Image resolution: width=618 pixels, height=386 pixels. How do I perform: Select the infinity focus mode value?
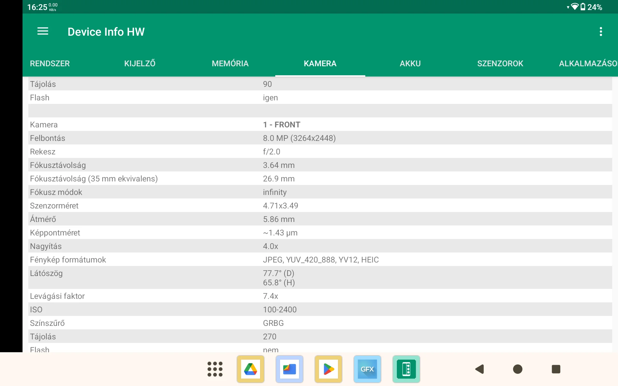tap(275, 192)
